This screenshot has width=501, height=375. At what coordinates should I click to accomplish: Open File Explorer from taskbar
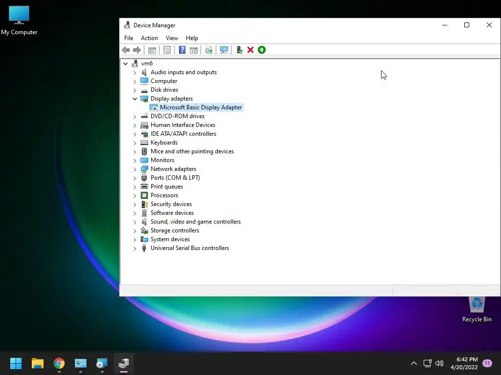(37, 363)
